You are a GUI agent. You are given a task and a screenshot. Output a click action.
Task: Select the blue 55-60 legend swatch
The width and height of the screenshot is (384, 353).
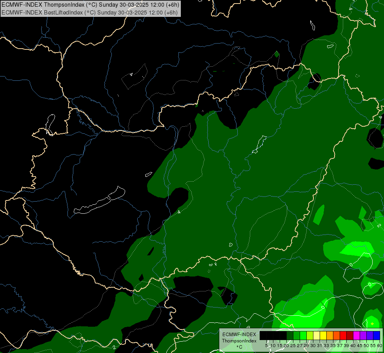377,336
